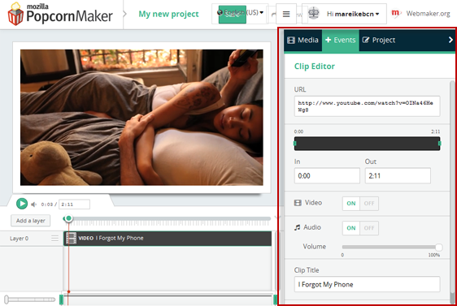Click the timeline playhead scrubber knob
Viewport: 457px width, 306px height.
pyautogui.click(x=68, y=218)
